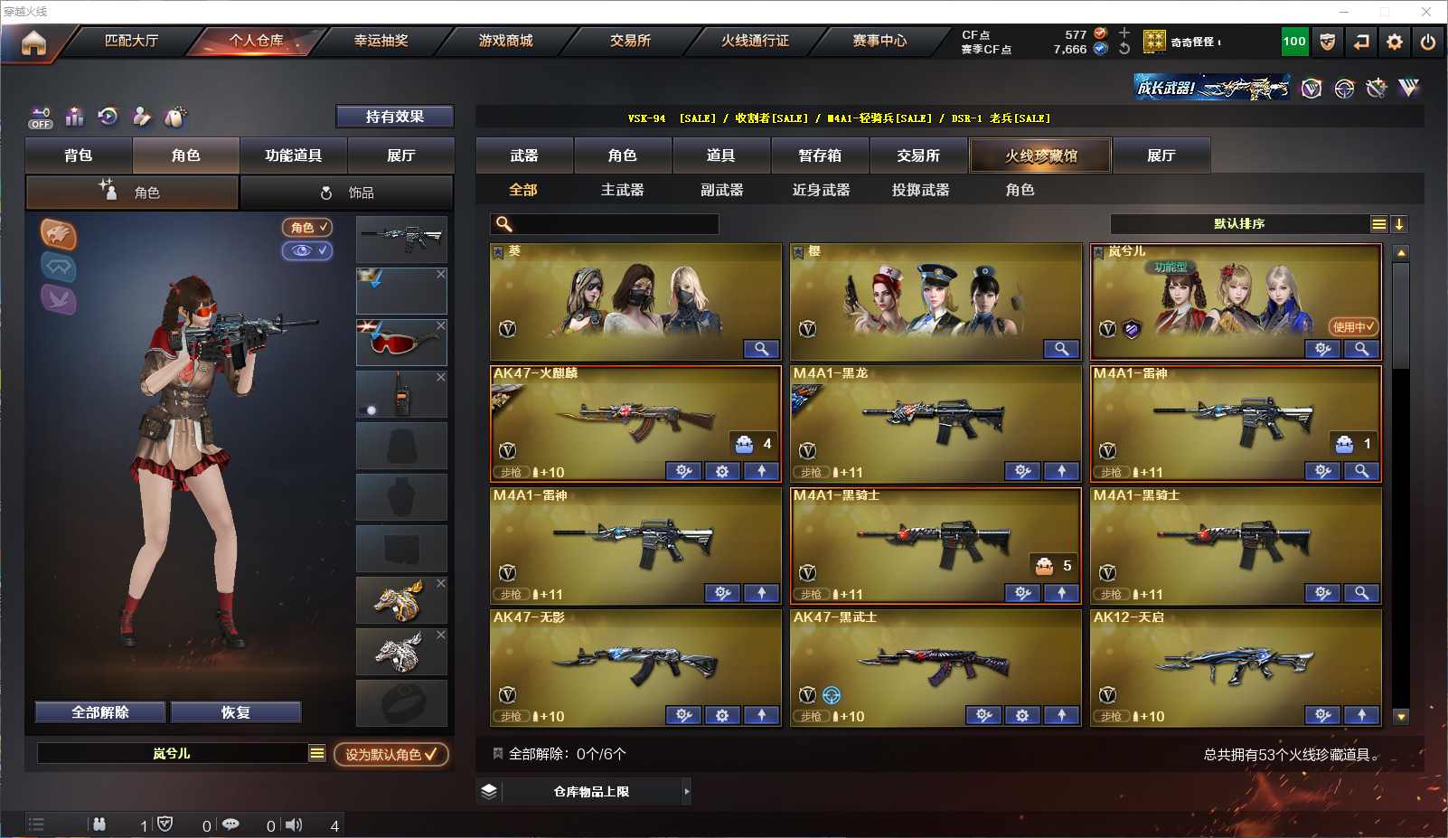Screen dimensions: 1448x838
Task: Click gear icon on AK47-无影 card
Action: [x=721, y=715]
